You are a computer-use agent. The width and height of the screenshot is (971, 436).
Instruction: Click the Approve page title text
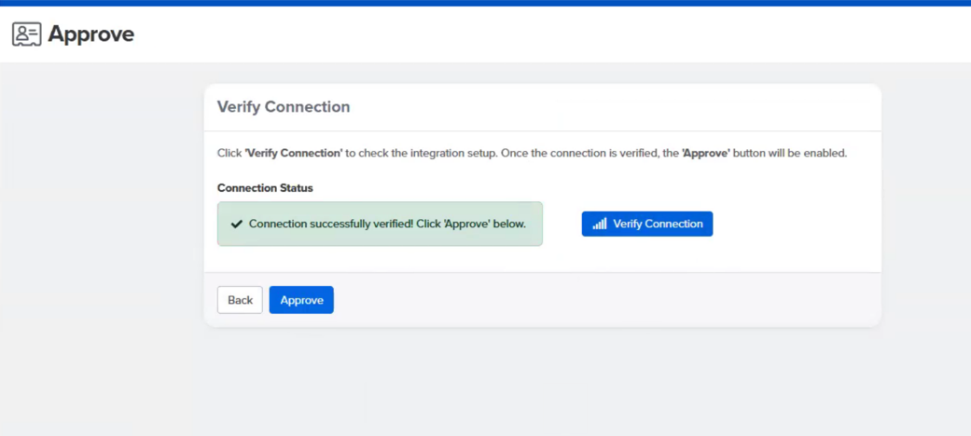click(90, 34)
